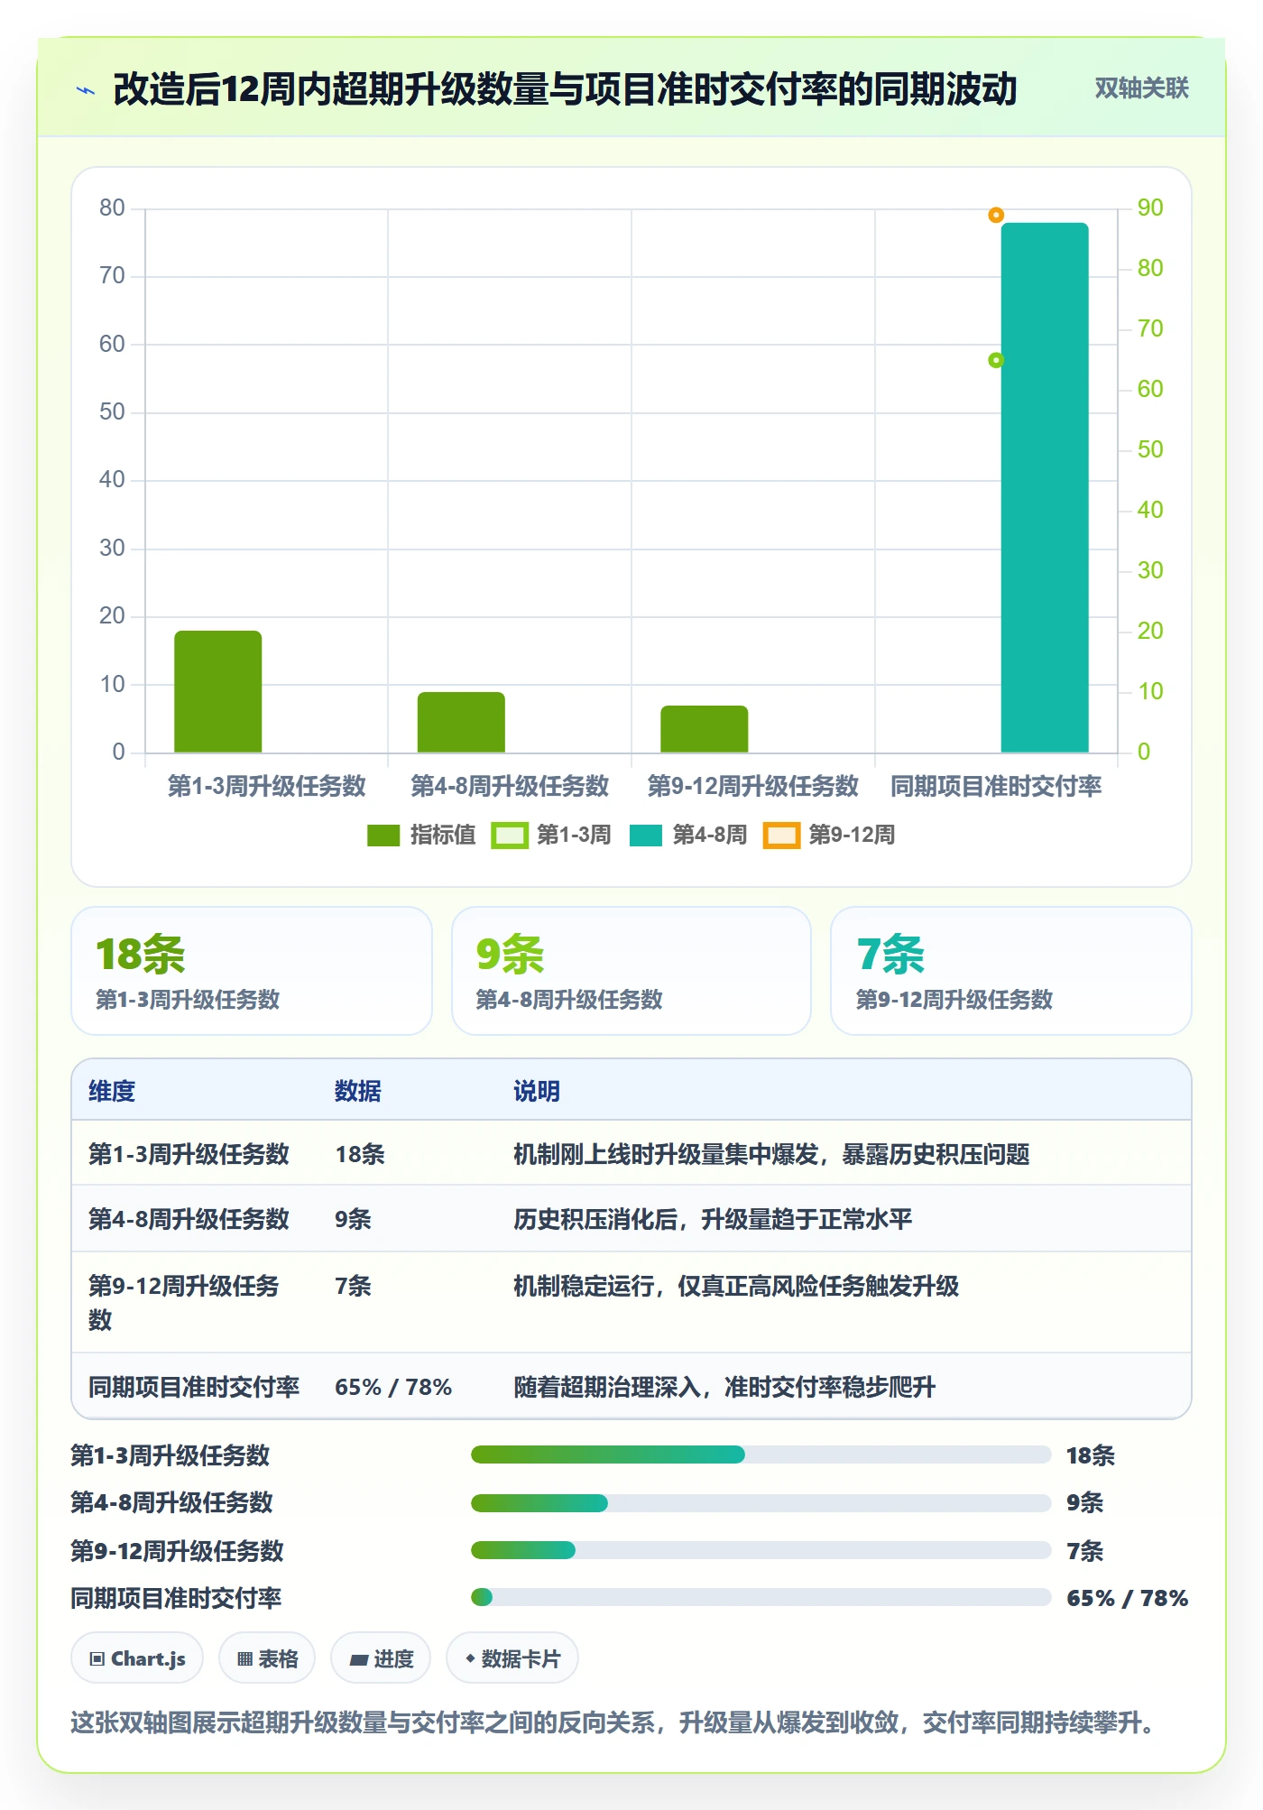Click the 数据卡片 tag

[x=512, y=1658]
